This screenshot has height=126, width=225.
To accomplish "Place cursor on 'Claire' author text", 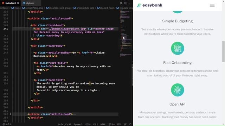I will [100, 52].
